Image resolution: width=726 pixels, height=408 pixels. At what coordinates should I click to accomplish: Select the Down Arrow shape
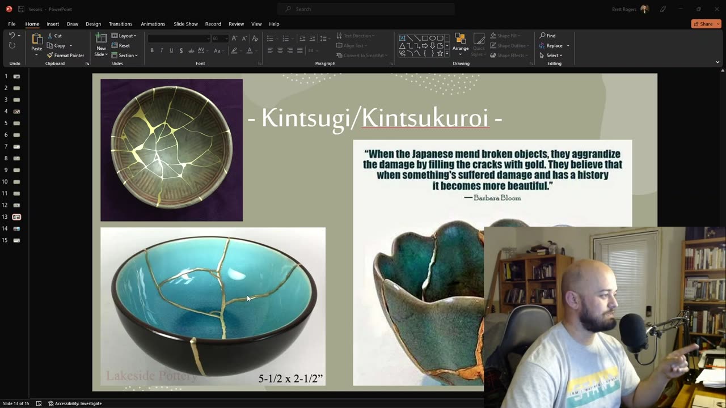[432, 45]
